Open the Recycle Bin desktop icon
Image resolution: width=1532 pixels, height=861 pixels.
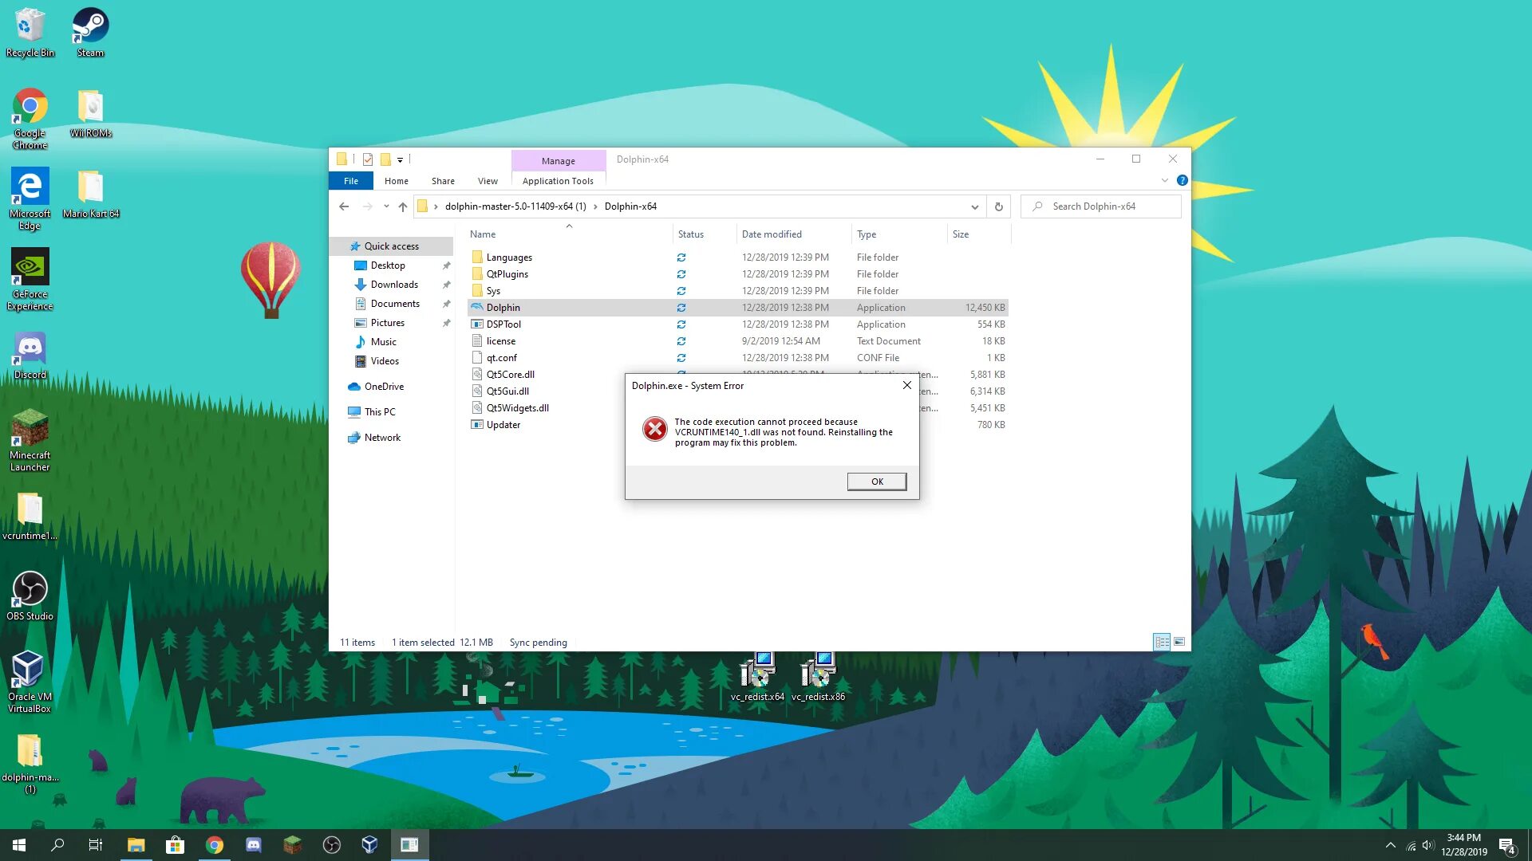pos(30,33)
